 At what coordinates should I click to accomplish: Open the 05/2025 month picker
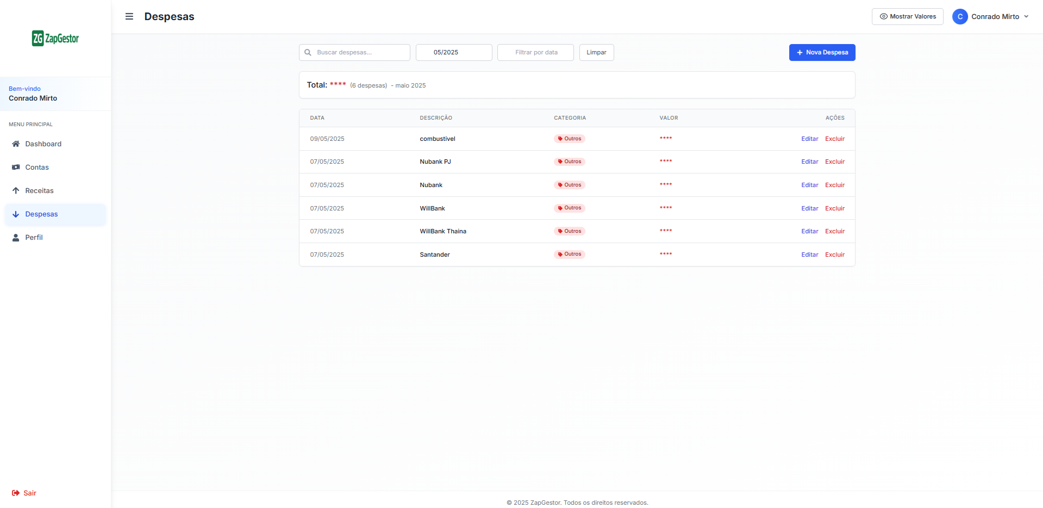click(x=453, y=52)
